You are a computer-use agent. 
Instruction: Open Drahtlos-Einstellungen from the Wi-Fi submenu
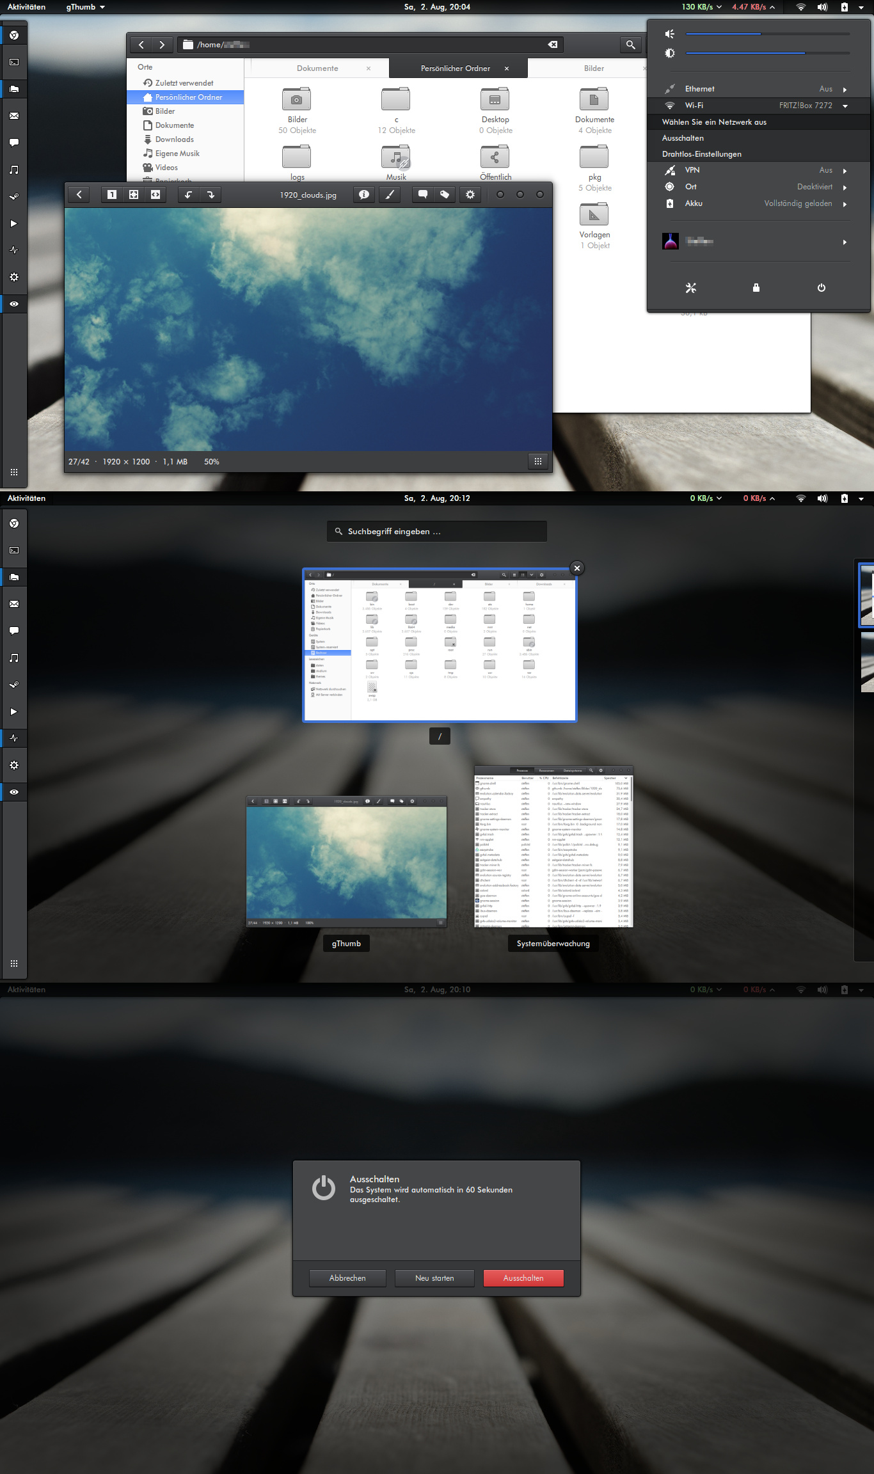click(x=759, y=154)
